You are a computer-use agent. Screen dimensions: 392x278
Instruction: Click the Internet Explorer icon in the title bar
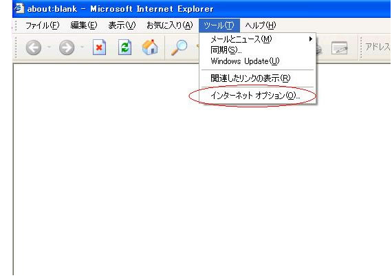click(x=19, y=8)
